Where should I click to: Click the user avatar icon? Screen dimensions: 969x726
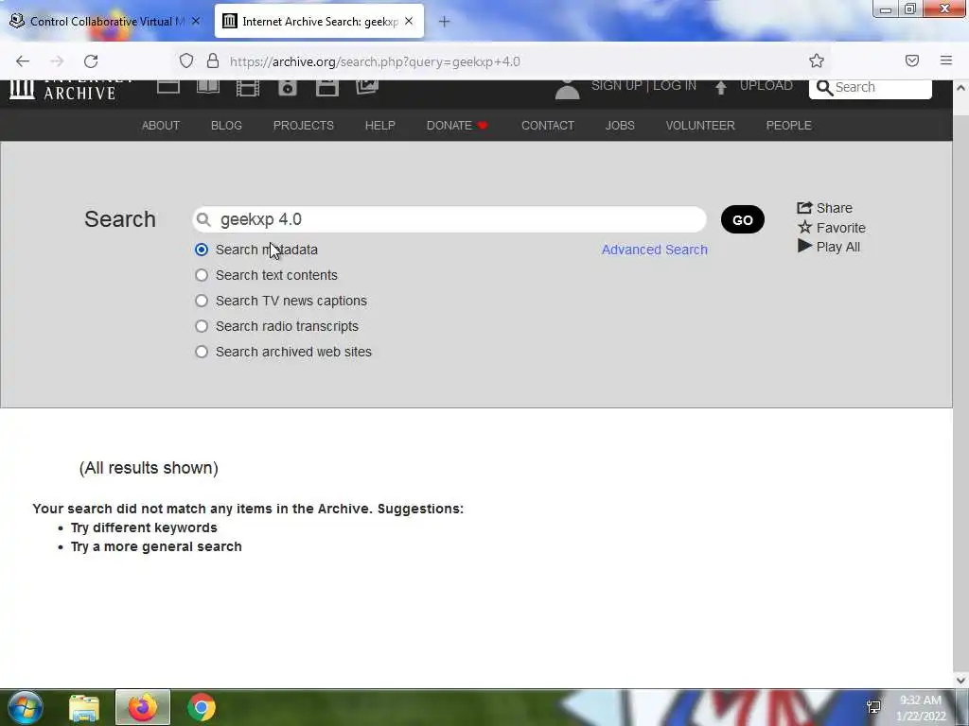tap(568, 90)
